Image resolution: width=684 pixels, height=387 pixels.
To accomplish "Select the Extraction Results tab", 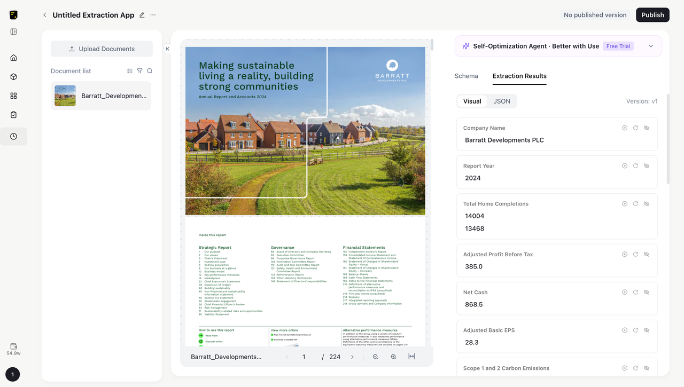I will point(519,76).
